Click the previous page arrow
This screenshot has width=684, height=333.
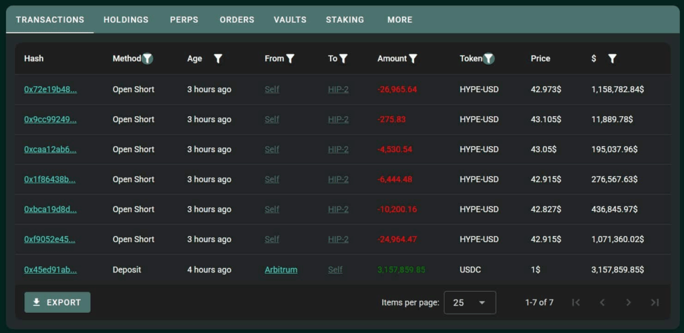602,302
